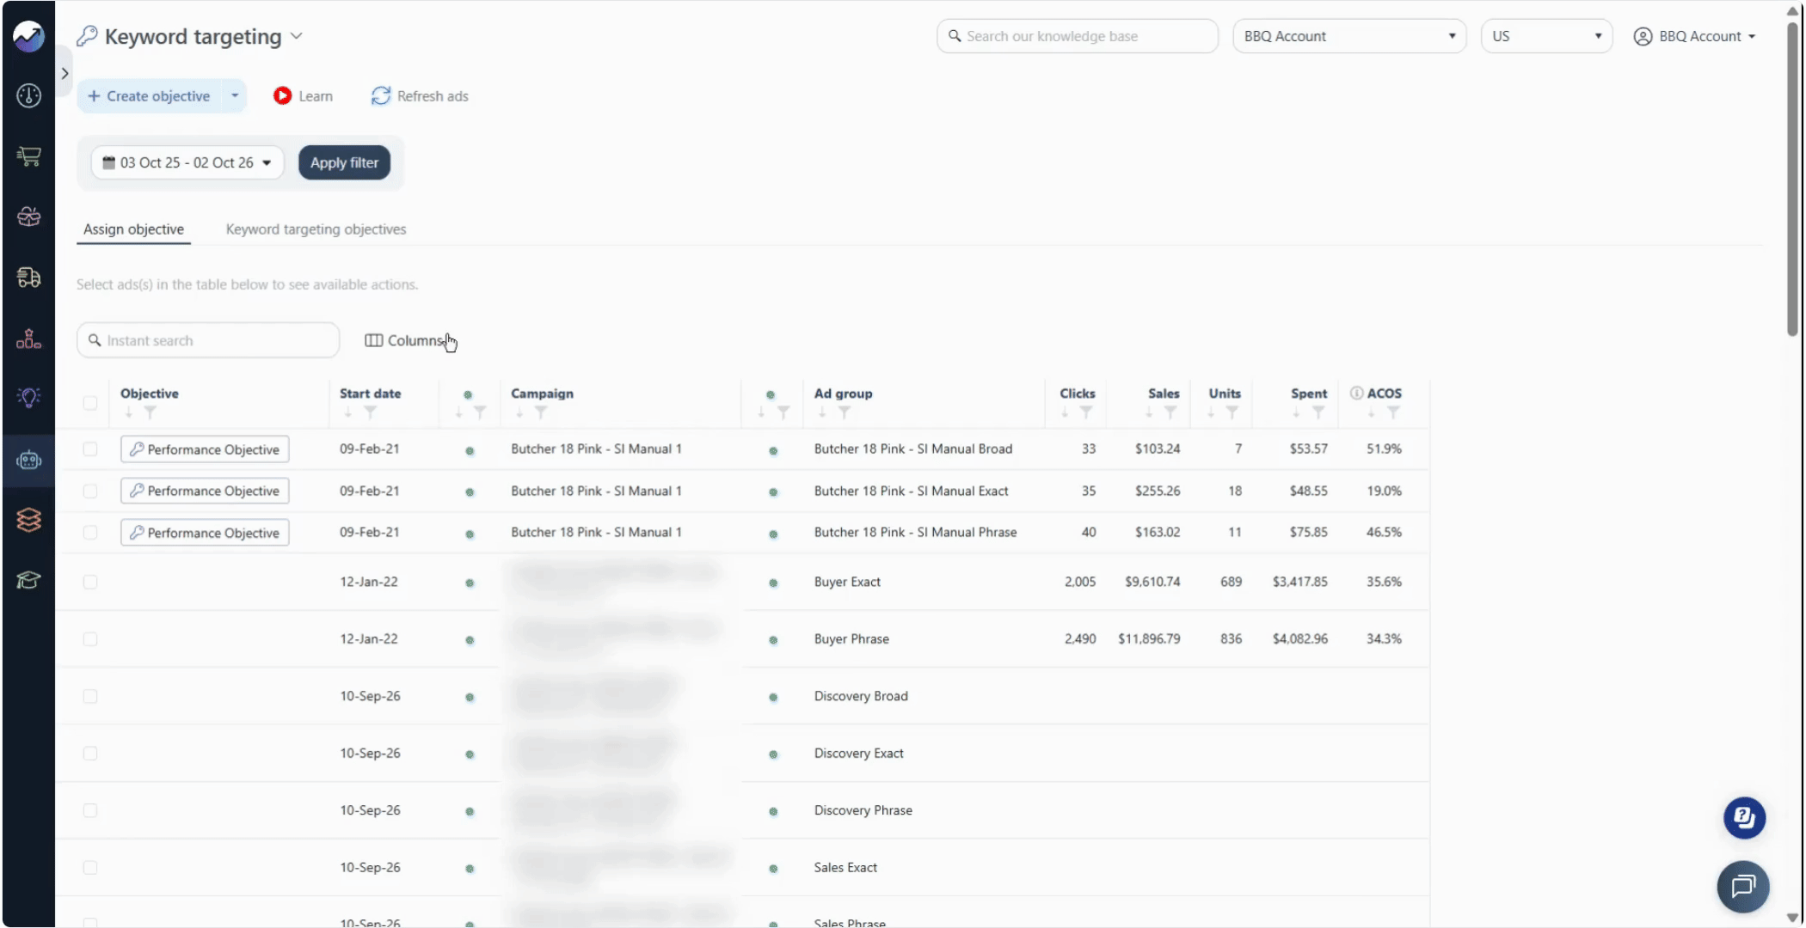Select the Assign objective tab

point(133,229)
